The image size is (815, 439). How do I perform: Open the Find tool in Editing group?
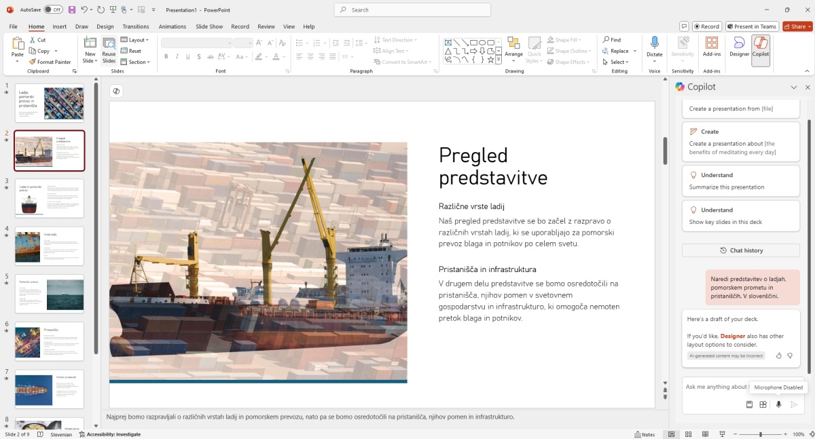[x=611, y=40]
